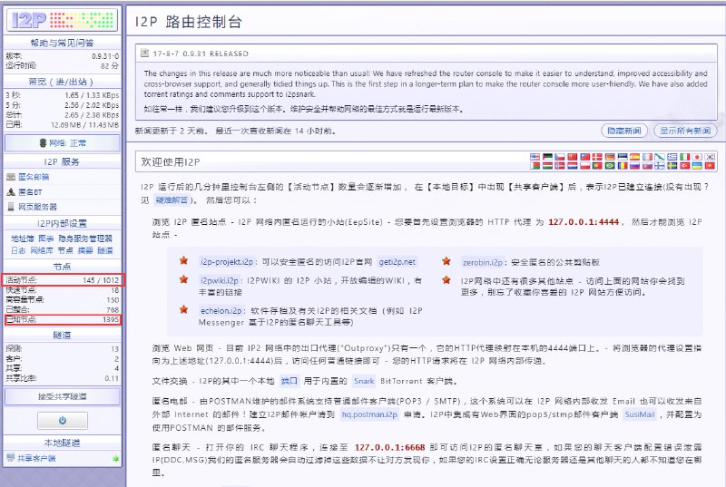Screen dimensions: 726x487
Task: Select the Italy flag language icon
Action: (x=685, y=157)
